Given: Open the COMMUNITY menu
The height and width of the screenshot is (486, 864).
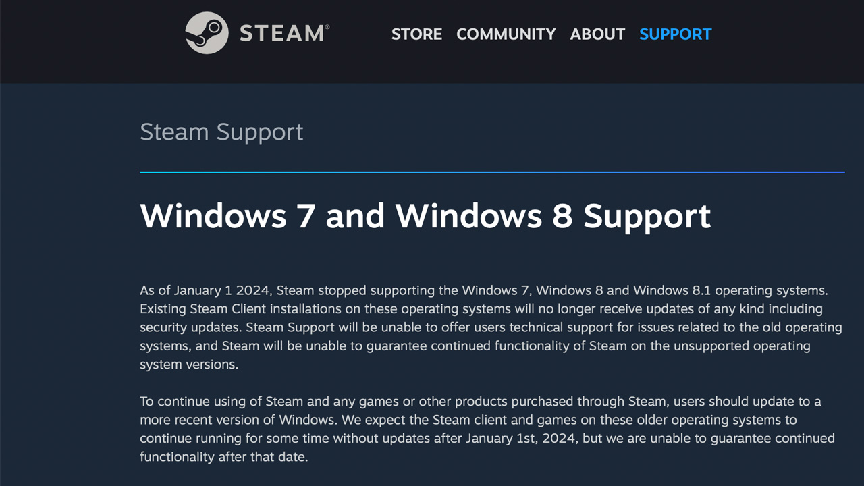Looking at the screenshot, I should (x=506, y=34).
